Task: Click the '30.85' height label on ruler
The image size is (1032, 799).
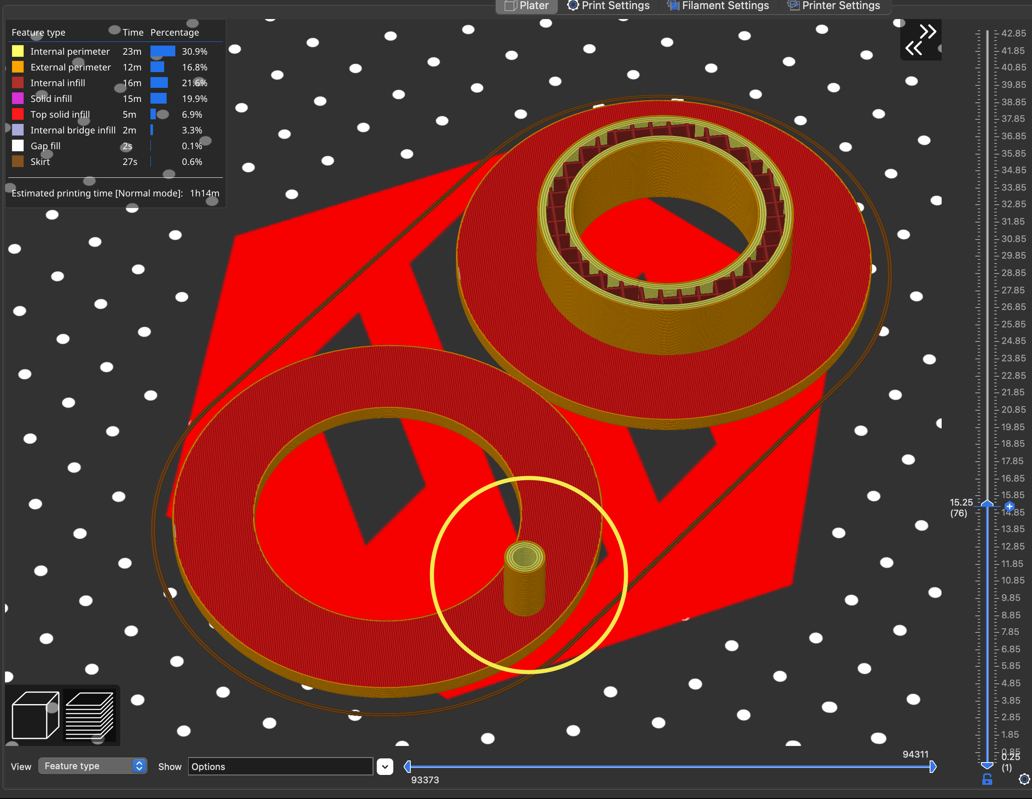Action: click(1014, 239)
